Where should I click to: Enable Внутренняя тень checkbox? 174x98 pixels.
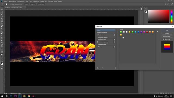[x=97, y=35]
